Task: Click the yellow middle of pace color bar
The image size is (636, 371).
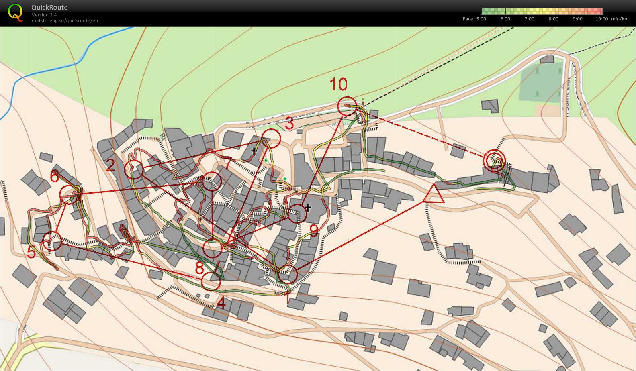Action: click(x=542, y=11)
